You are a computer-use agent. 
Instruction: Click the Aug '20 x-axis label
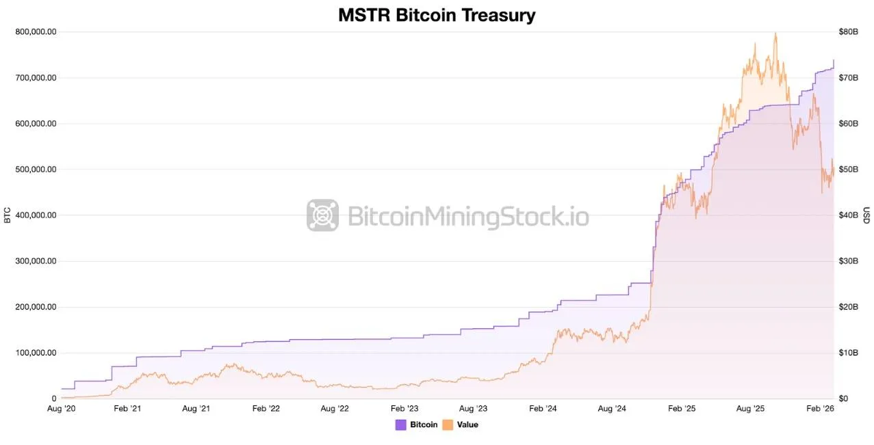pyautogui.click(x=62, y=409)
